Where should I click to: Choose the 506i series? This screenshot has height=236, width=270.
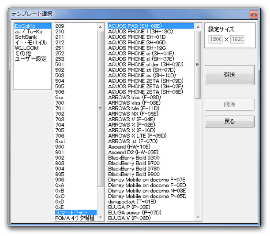pyautogui.click(x=75, y=92)
